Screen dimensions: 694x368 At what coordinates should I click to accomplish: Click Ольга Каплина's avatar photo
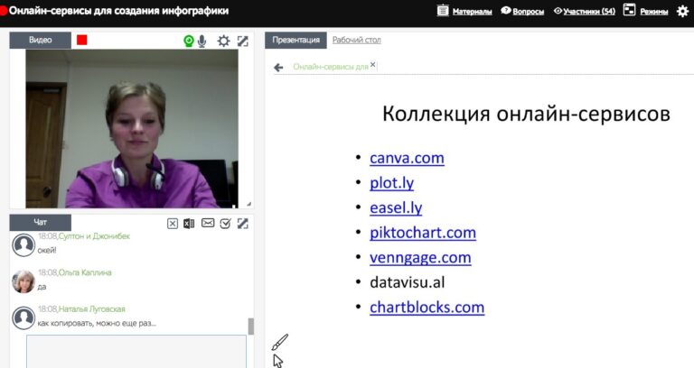[23, 281]
